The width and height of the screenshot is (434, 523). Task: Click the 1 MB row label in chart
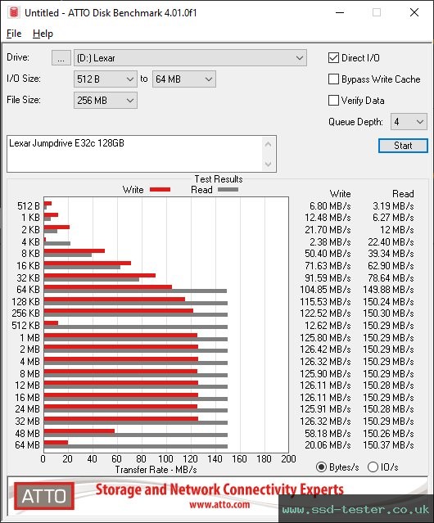(29, 338)
